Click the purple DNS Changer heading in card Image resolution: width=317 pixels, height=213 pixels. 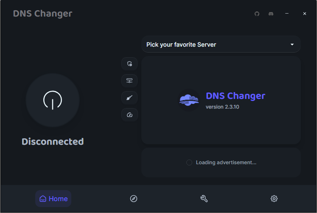click(236, 96)
